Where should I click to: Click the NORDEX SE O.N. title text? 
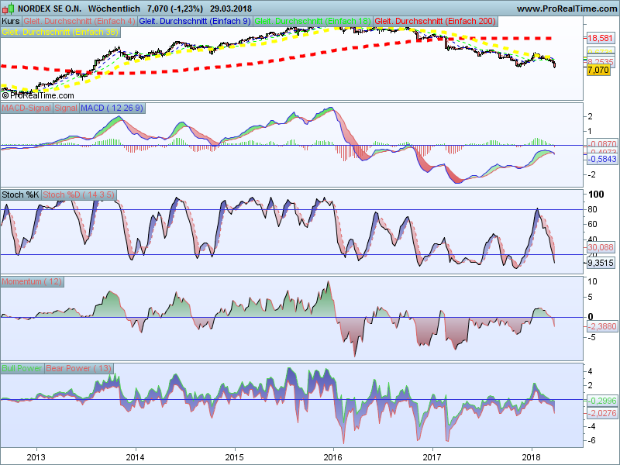click(50, 9)
